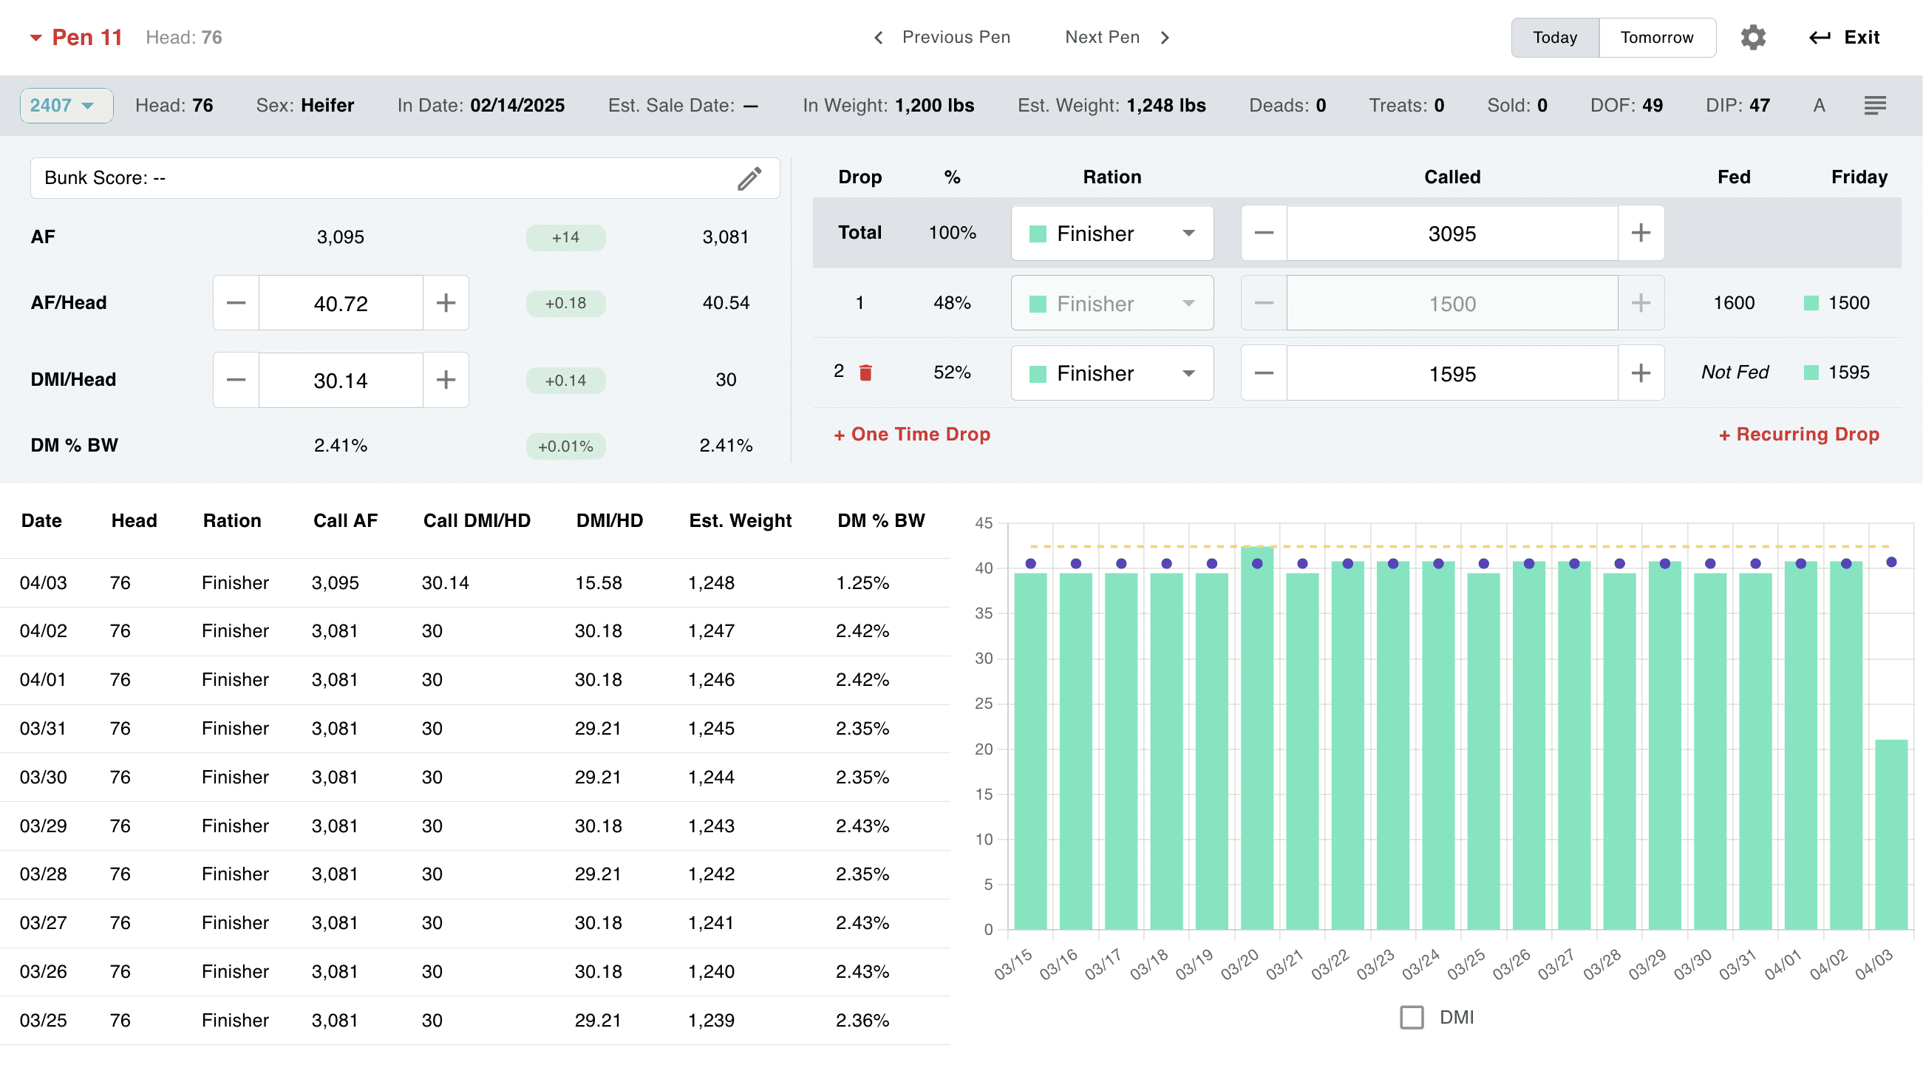Increase Total called amount with plus
The image size is (1923, 1085).
click(1640, 233)
